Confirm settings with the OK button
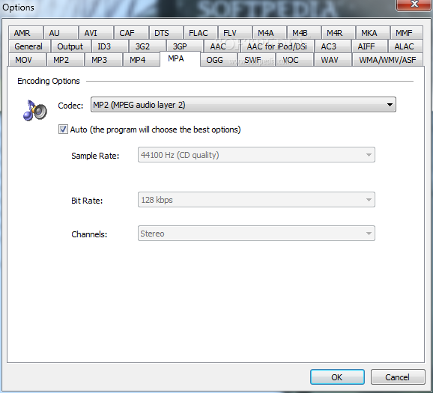Screen dimensions: 433x393 coord(337,377)
